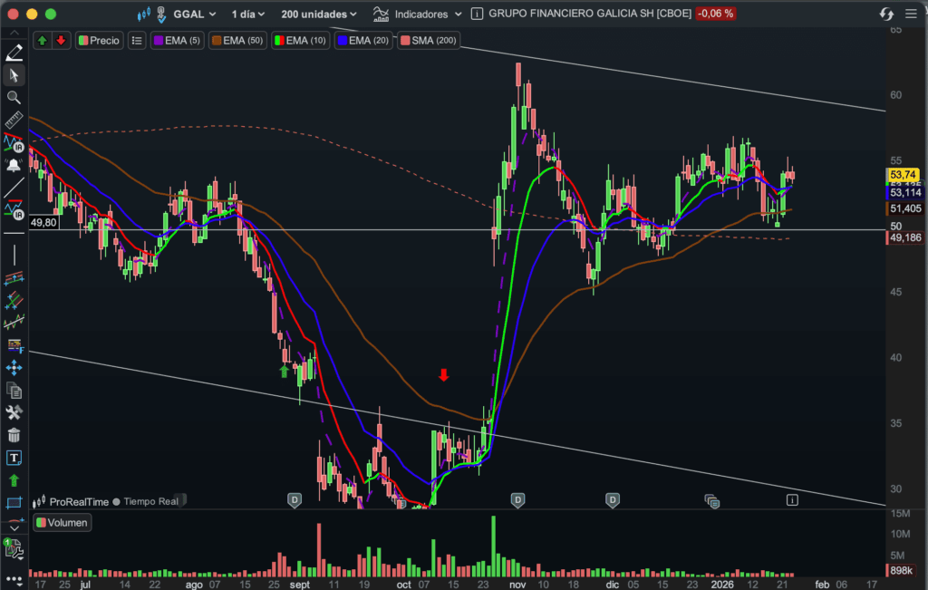
Task: Select the trash can delete tool
Action: point(14,436)
